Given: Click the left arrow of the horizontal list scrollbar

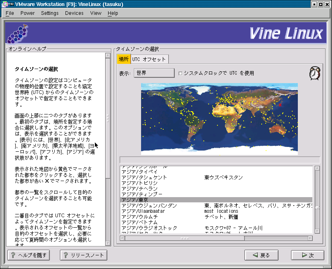Looking at the screenshot, I should (123, 238).
